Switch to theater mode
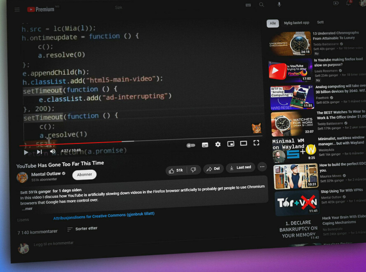The height and width of the screenshot is (272, 366). [x=244, y=143]
